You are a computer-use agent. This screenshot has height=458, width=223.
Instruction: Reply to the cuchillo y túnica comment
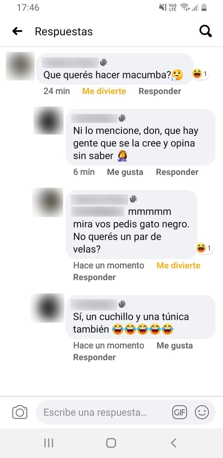pyautogui.click(x=95, y=357)
